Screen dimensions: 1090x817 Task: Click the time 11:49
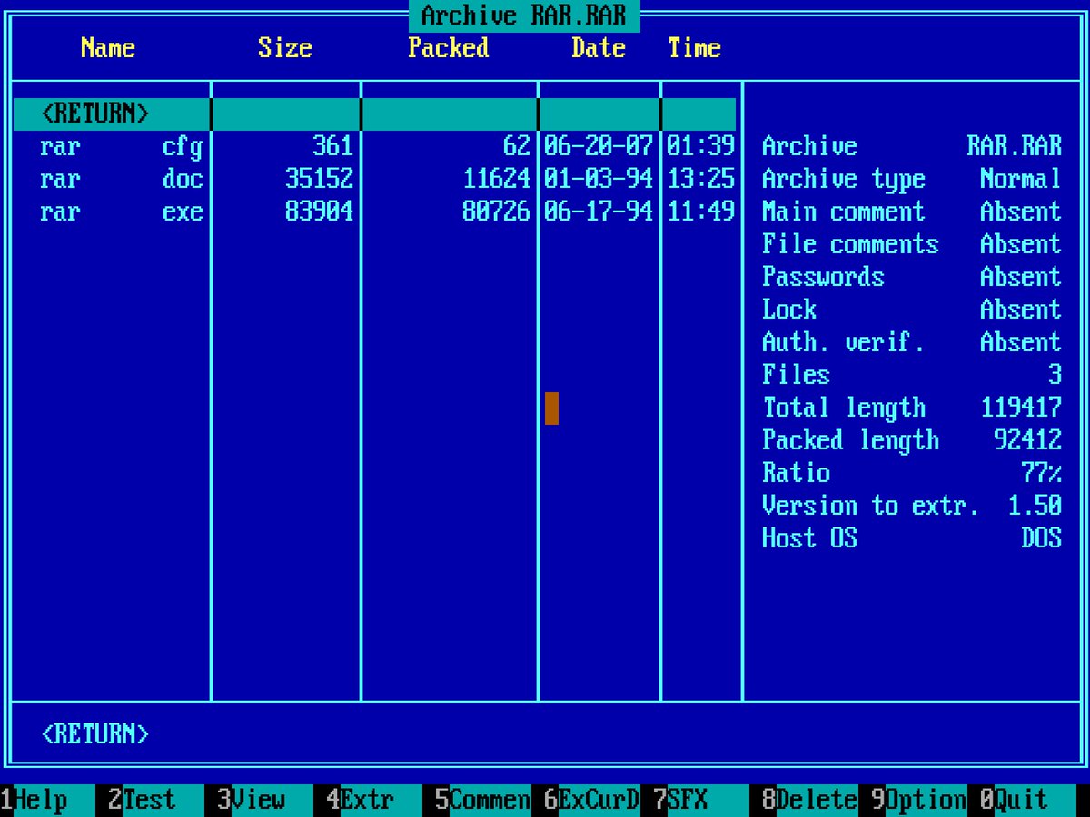click(700, 212)
